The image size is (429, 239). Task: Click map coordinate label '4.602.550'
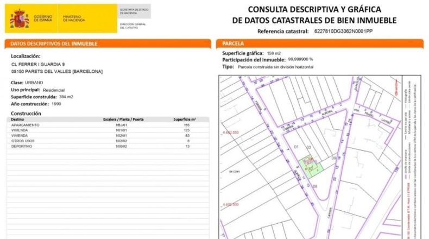click(x=231, y=133)
